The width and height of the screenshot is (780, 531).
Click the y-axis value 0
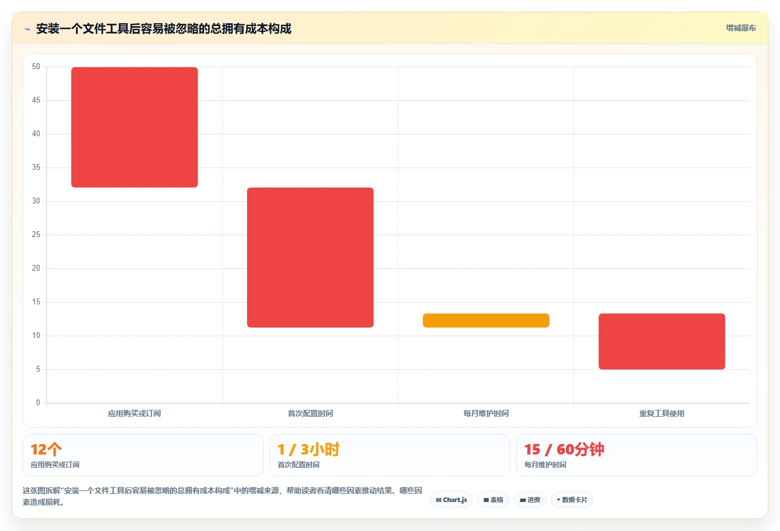coord(38,403)
